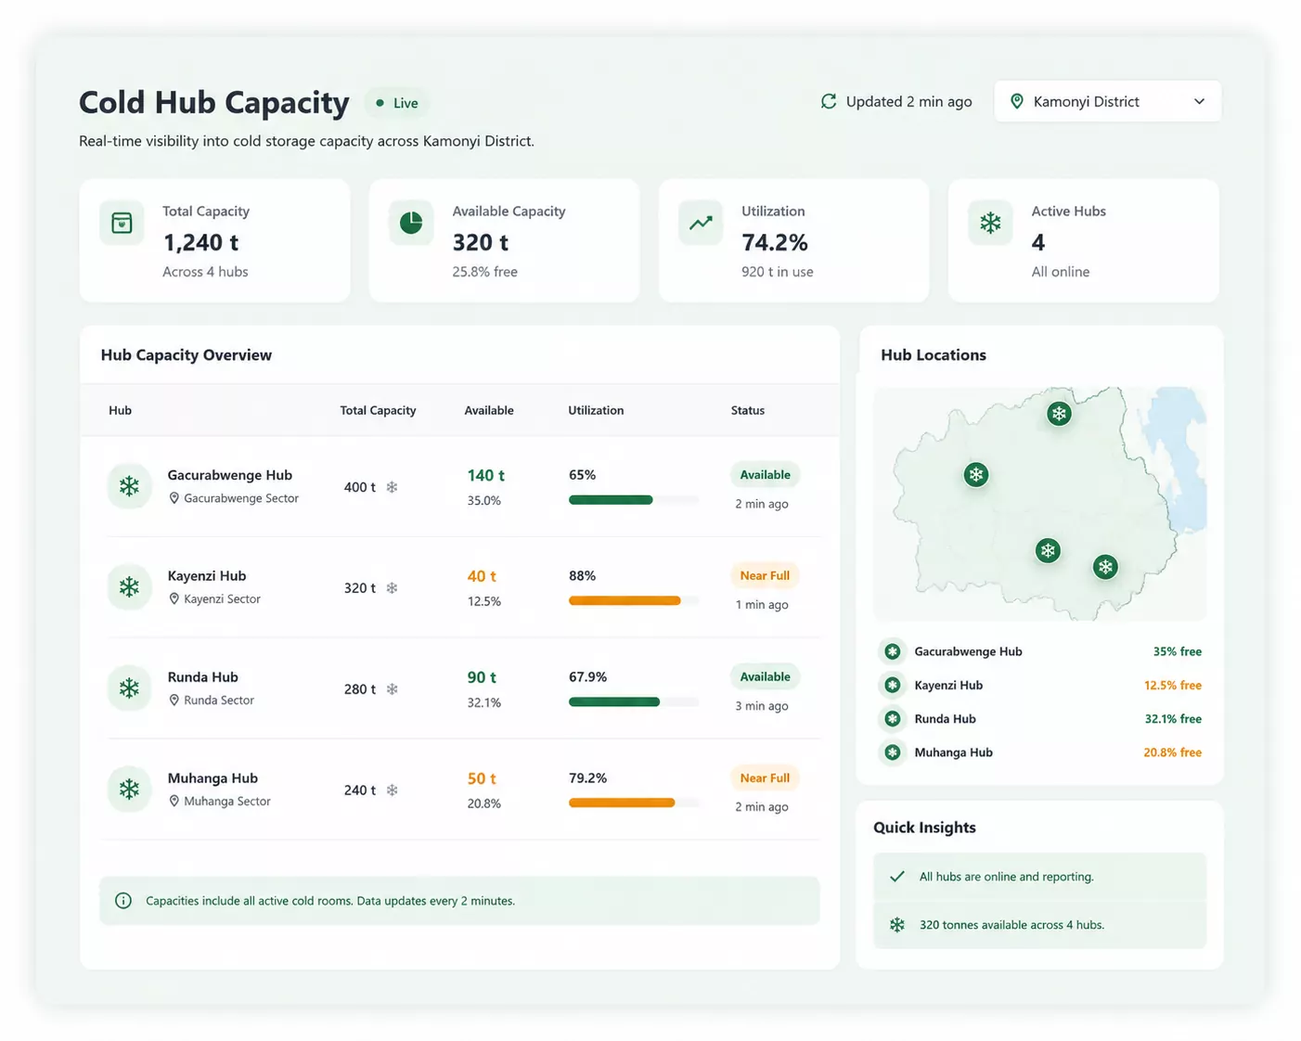Click the info icon in the capacities note
Image resolution: width=1301 pixels, height=1041 pixels.
pos(123,901)
